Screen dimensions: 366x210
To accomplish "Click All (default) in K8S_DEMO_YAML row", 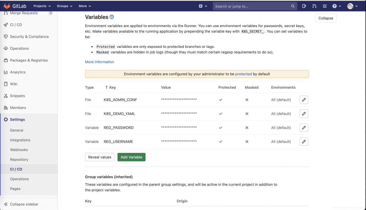I will (281, 114).
